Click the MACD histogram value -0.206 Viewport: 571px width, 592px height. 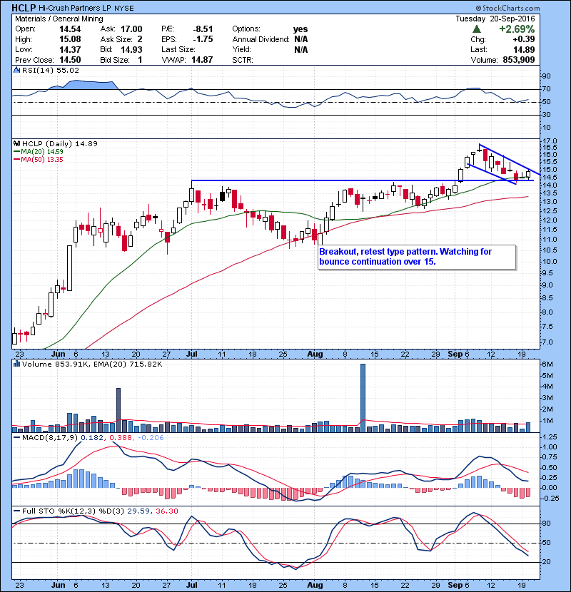tap(151, 438)
